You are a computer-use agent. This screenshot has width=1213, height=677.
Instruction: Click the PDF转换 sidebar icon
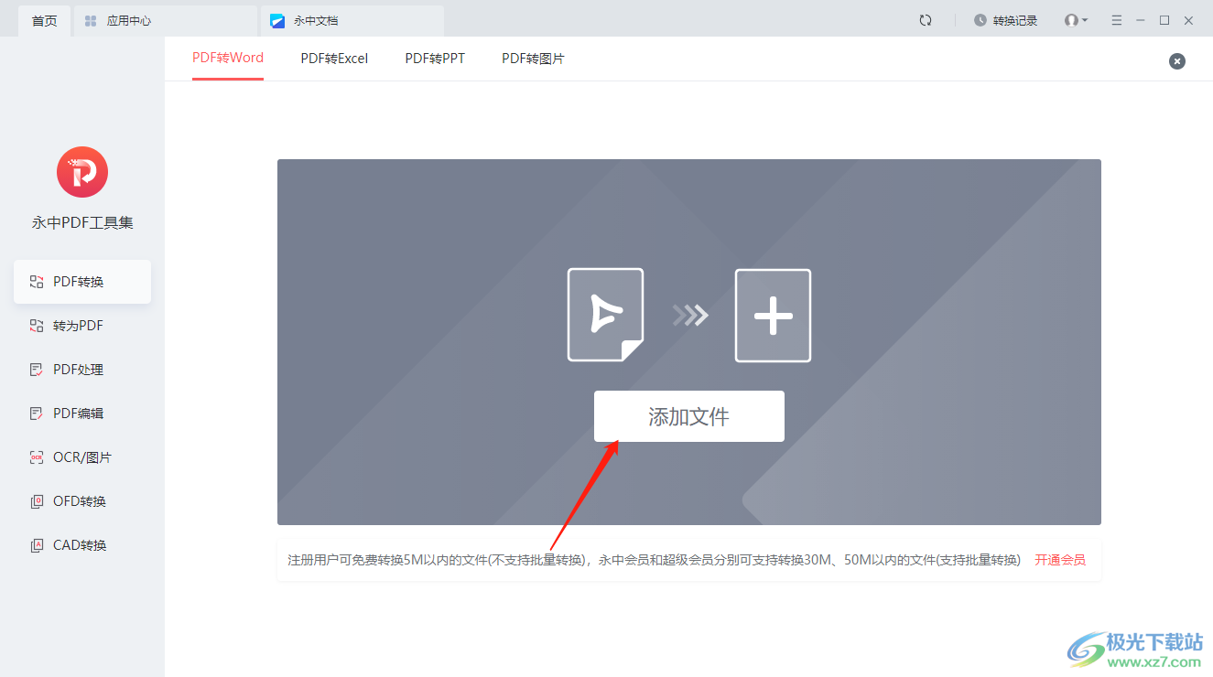click(37, 282)
